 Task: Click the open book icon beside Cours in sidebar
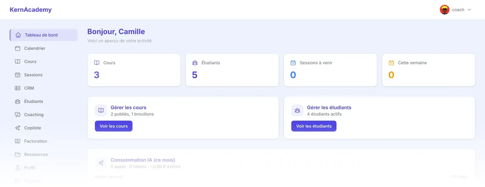(17, 62)
